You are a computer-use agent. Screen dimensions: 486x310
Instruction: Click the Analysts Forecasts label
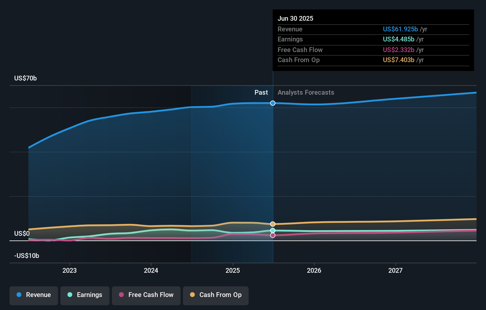[306, 93]
